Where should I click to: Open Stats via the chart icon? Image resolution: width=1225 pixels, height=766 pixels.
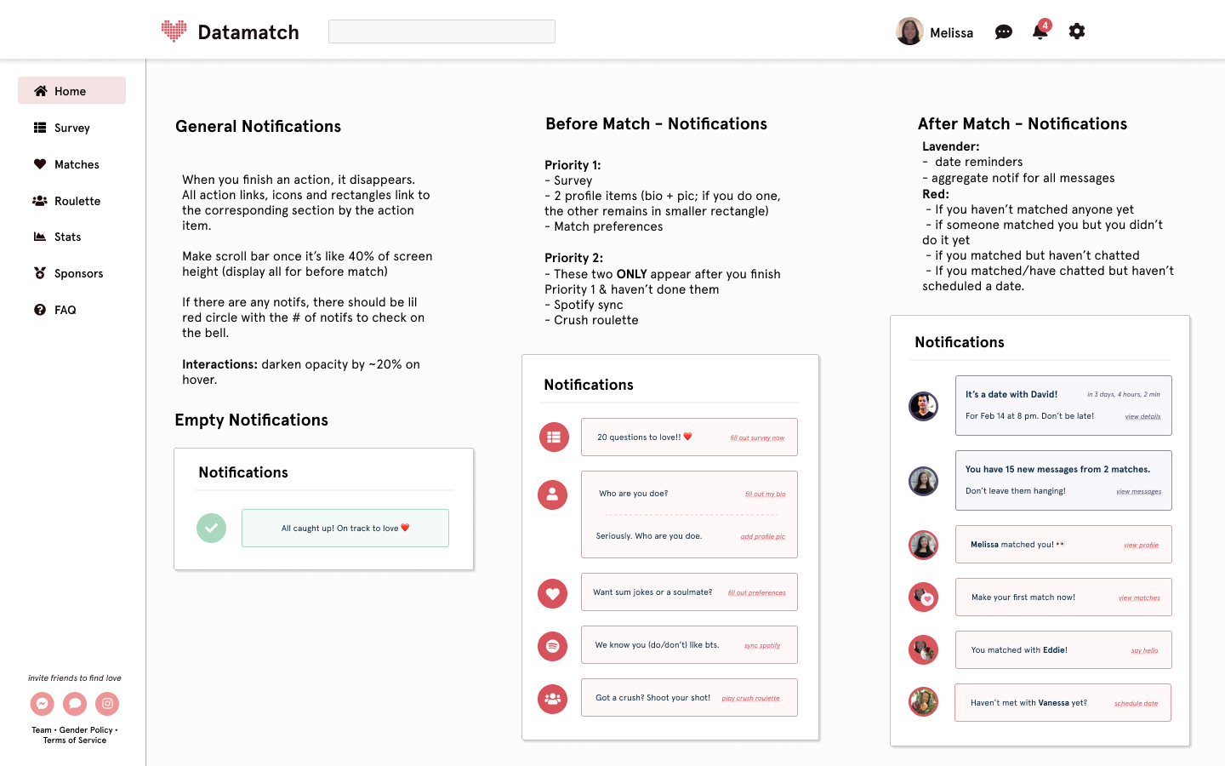(41, 237)
